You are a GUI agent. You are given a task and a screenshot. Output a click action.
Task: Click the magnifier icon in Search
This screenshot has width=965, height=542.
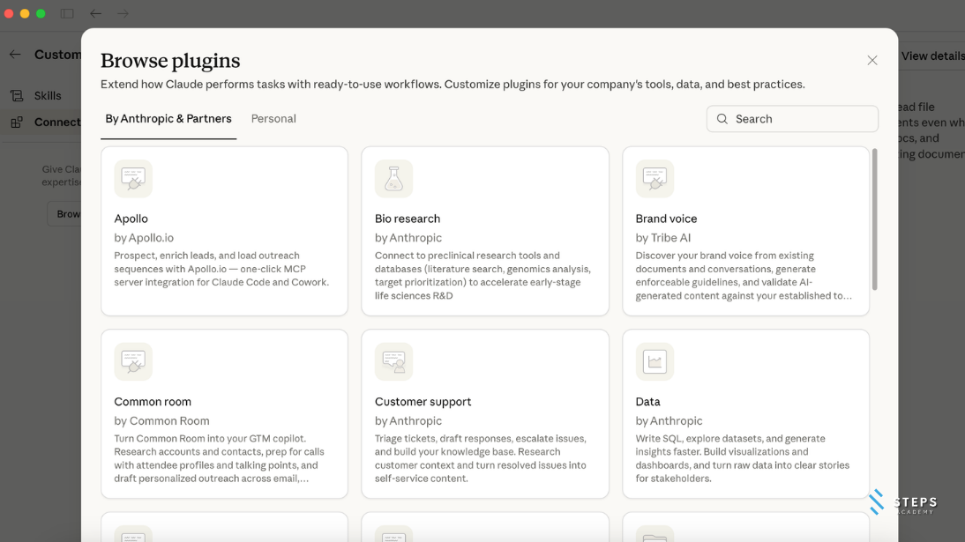click(x=722, y=119)
